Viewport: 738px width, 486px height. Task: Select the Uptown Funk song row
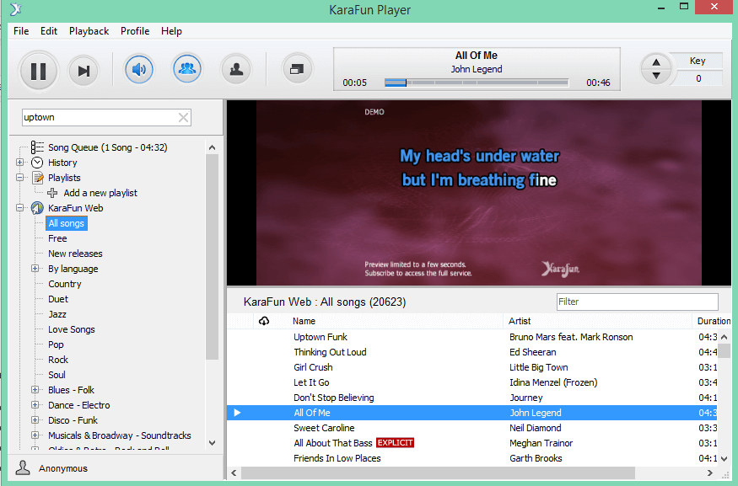[472, 337]
